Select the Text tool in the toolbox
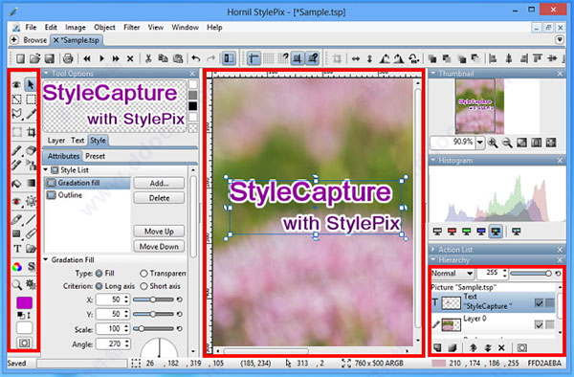Screen dimensions: 574x377 [x=17, y=249]
